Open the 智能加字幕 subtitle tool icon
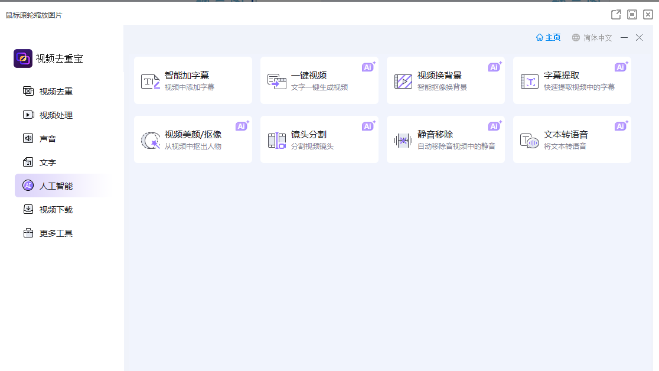 coord(150,82)
